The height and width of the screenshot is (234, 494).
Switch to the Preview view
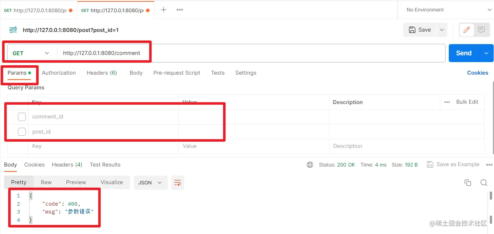click(x=76, y=182)
